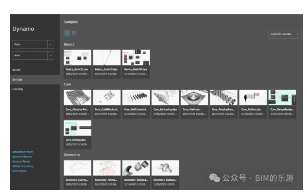The width and height of the screenshot is (307, 192).
Task: Open the Dynamo Primer link
Action: 21,162
